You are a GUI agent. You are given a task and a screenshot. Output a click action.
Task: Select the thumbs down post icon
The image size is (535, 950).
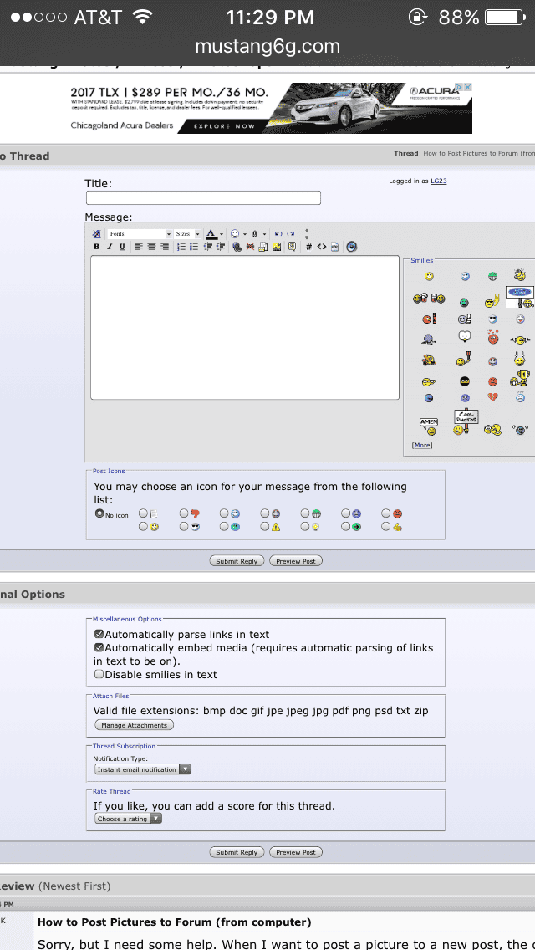pyautogui.click(x=184, y=513)
